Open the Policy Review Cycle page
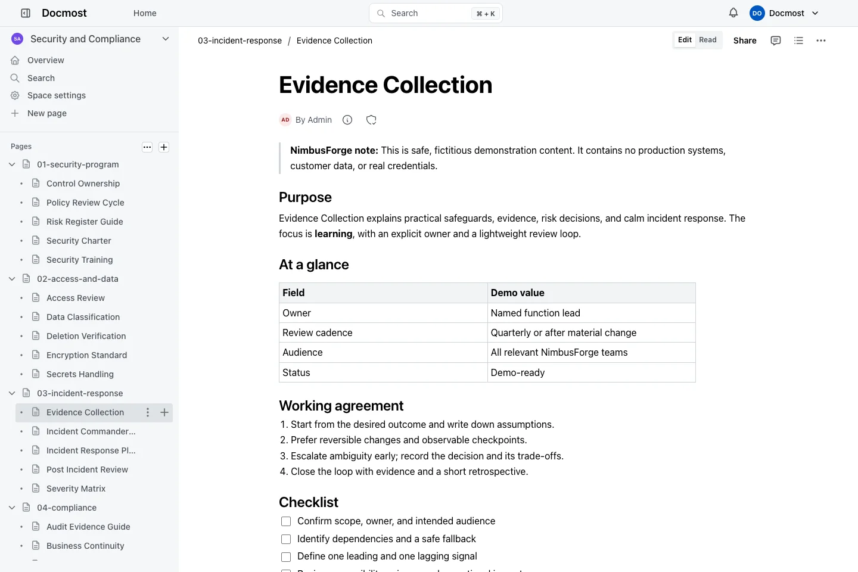This screenshot has height=572, width=858. (85, 203)
